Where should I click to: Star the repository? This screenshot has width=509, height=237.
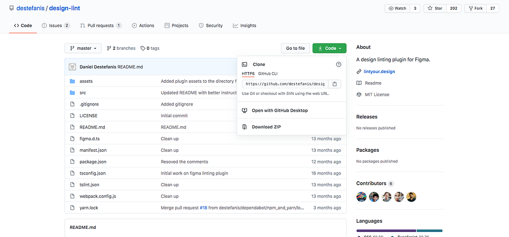[x=435, y=9]
